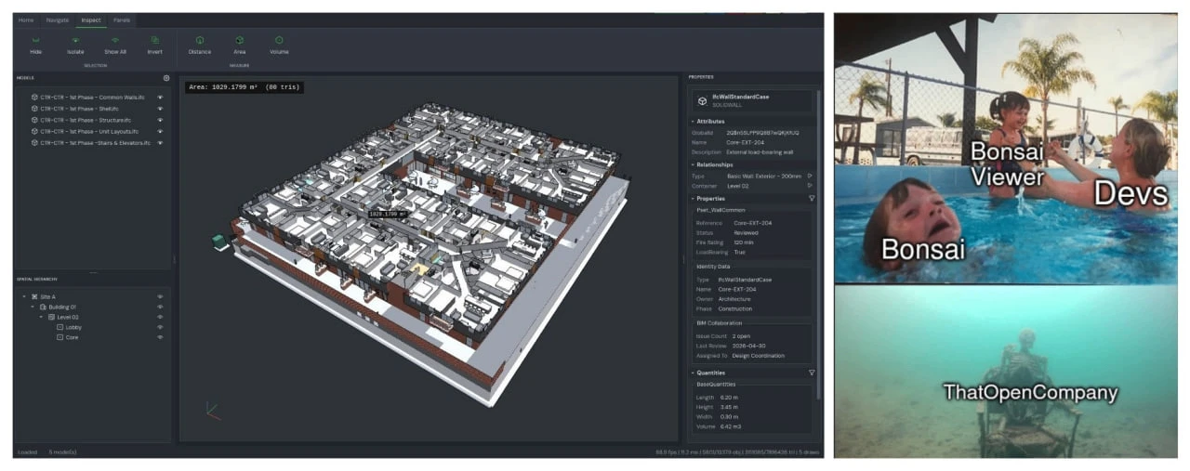Click the 5 model(s) status bar text
Image resolution: width=1190 pixels, height=471 pixels.
coord(63,452)
